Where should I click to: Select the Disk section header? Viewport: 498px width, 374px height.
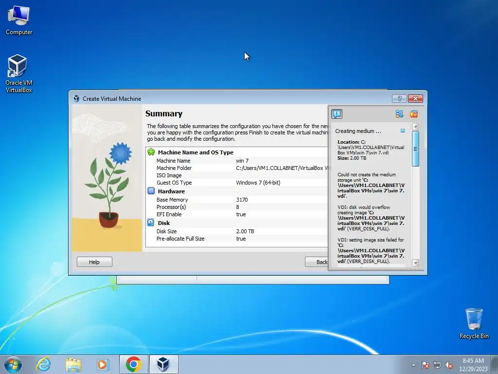164,223
